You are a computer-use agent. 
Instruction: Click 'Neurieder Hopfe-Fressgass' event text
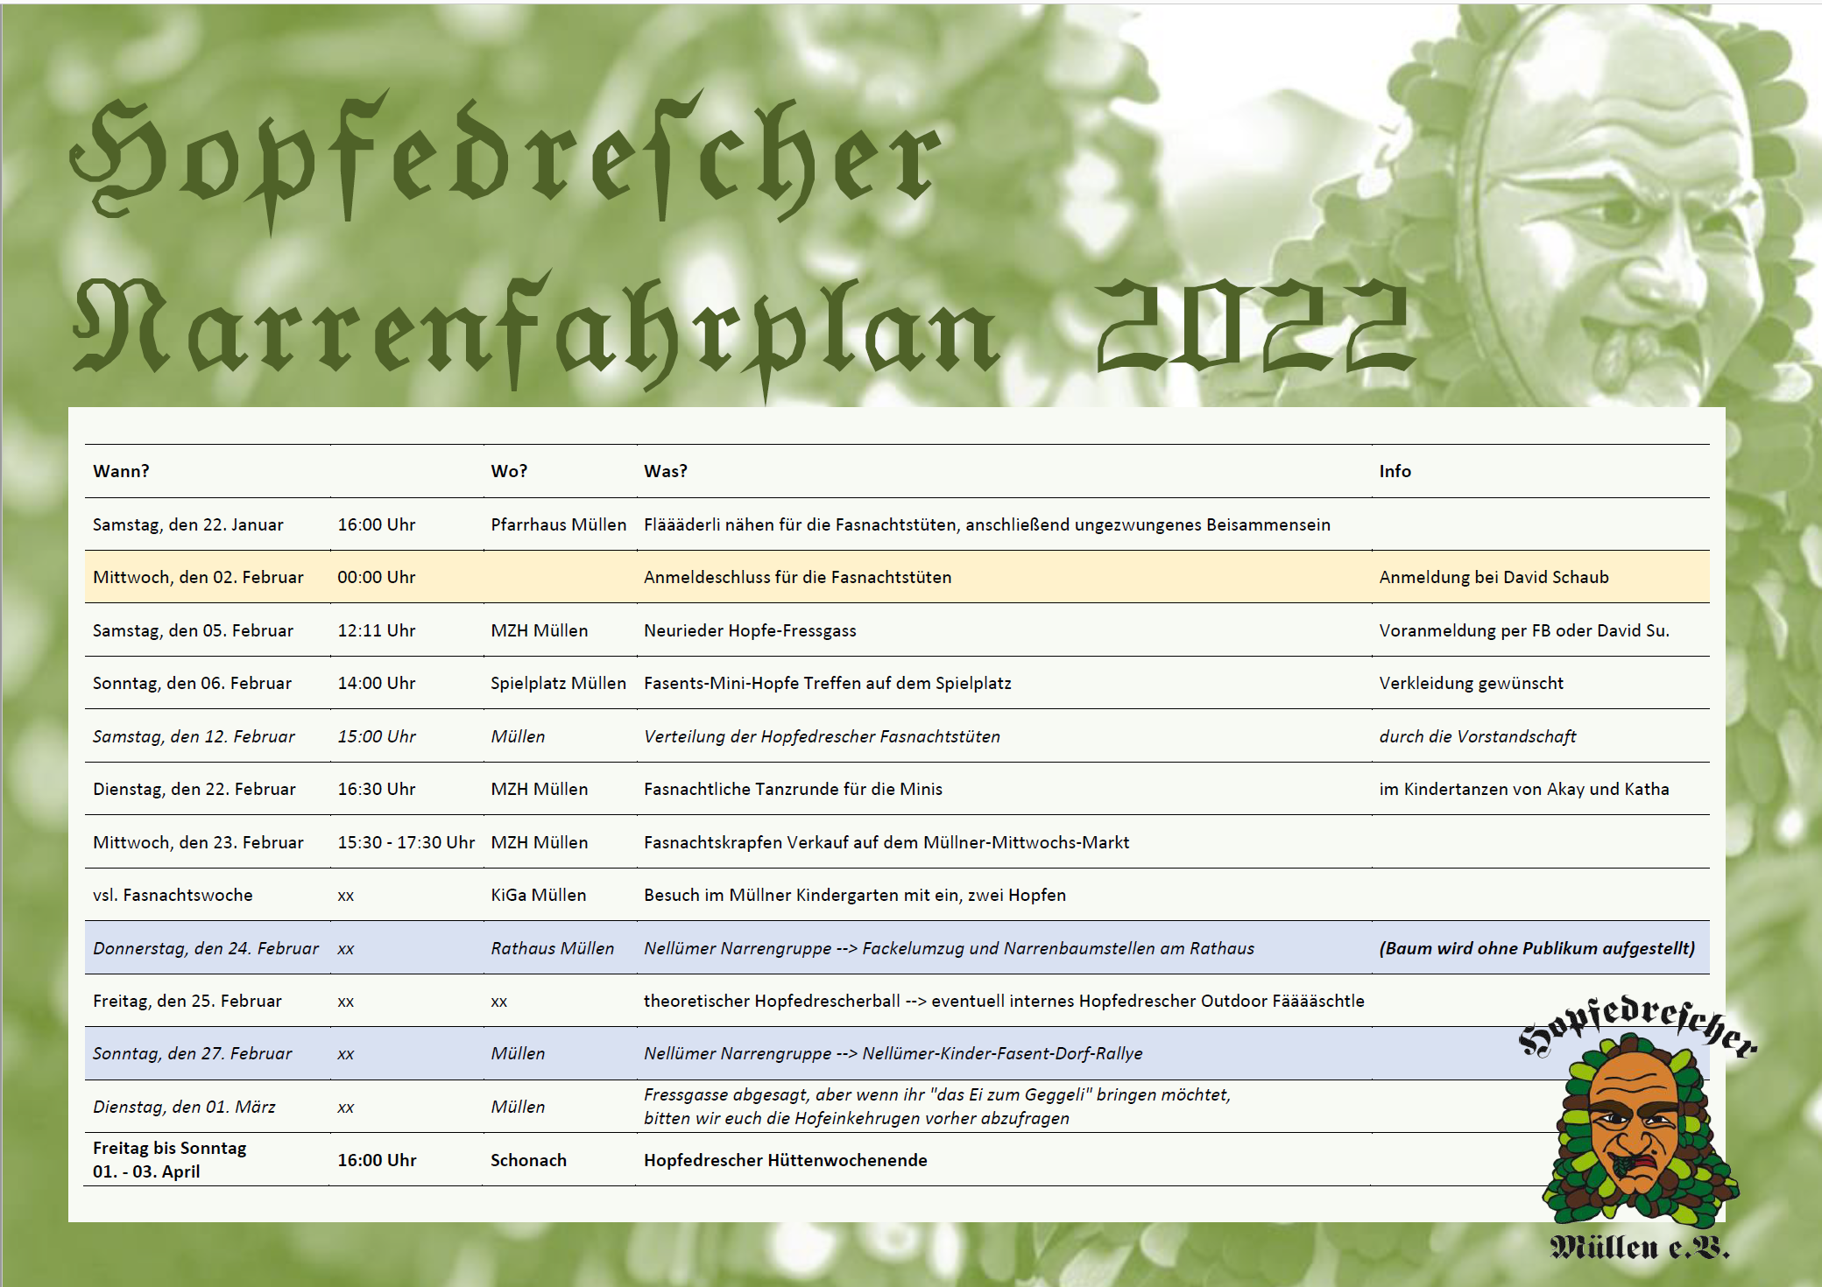750,630
